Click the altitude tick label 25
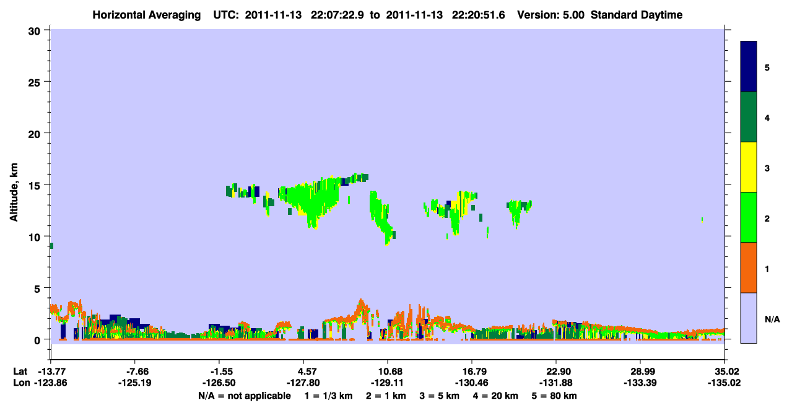Screen dimensions: 805x413 click(x=36, y=82)
